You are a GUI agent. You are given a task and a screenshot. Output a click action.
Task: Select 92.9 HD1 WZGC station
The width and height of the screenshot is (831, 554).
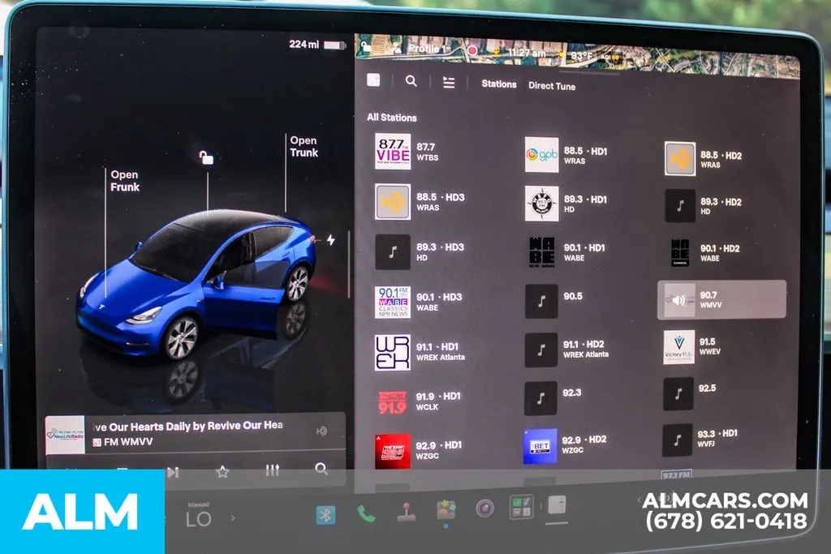coord(419,451)
